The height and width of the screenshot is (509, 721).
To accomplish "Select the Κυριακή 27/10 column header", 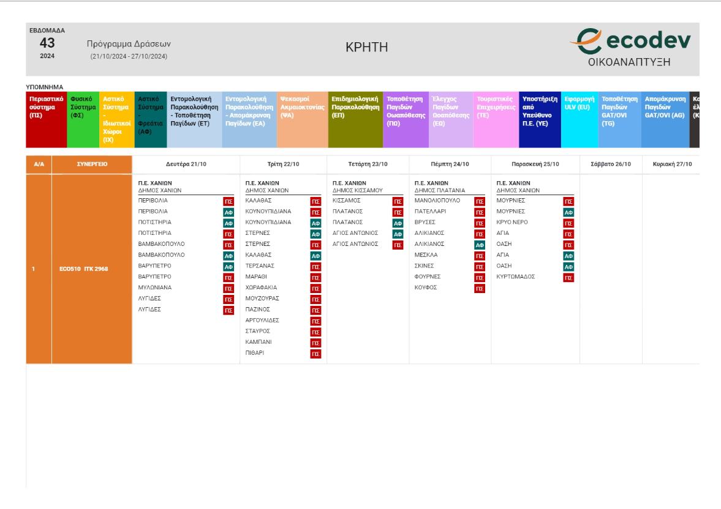I will (x=672, y=164).
